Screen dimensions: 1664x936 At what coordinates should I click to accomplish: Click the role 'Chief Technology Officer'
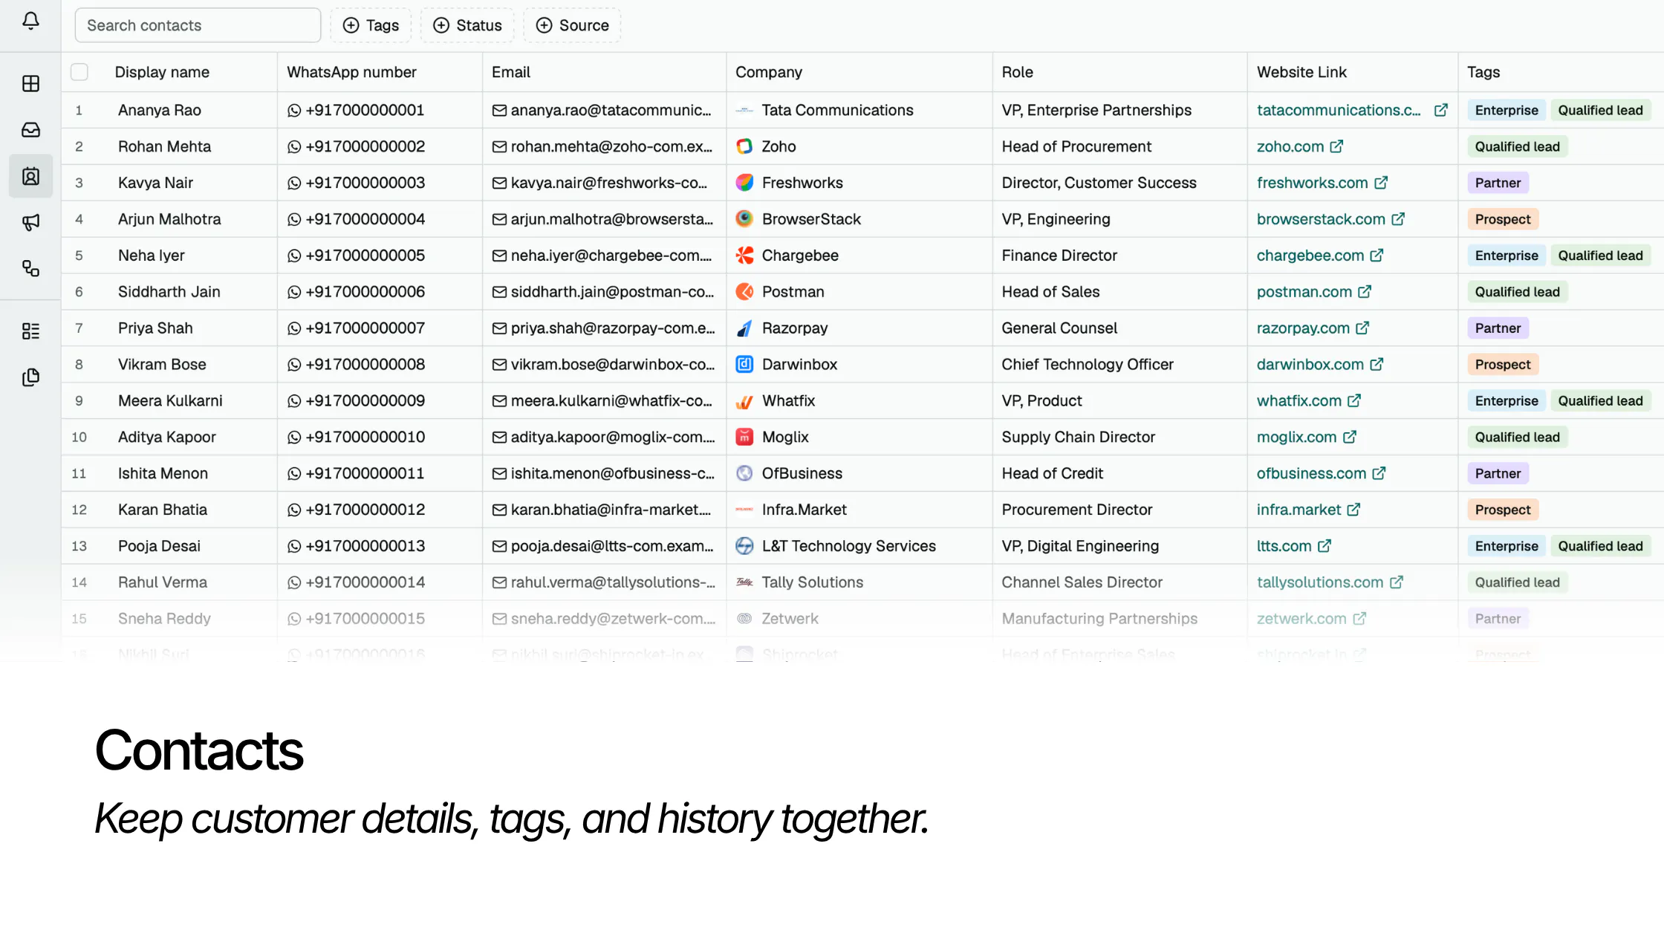click(1088, 365)
